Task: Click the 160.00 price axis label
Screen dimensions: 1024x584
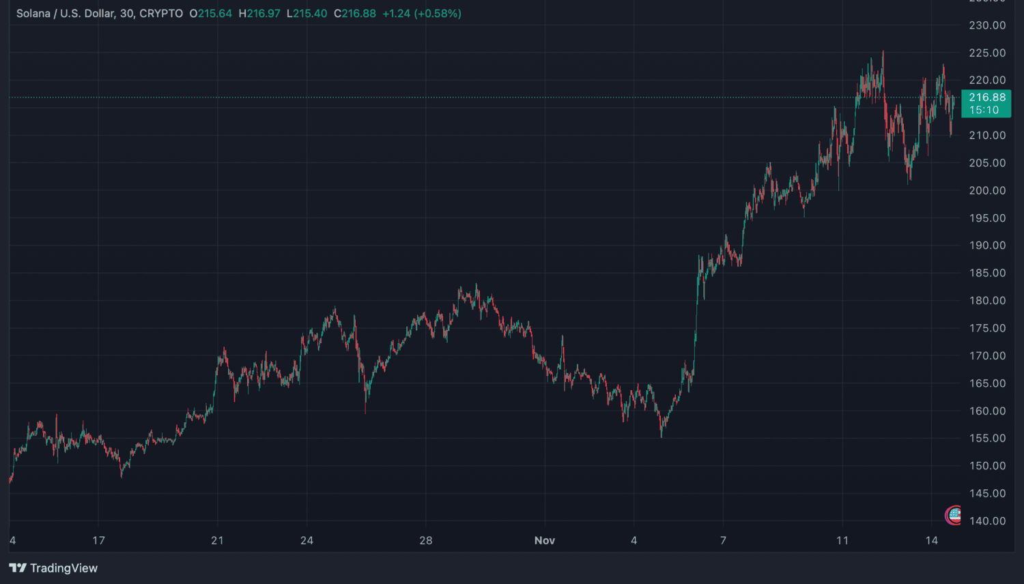Action: point(987,411)
